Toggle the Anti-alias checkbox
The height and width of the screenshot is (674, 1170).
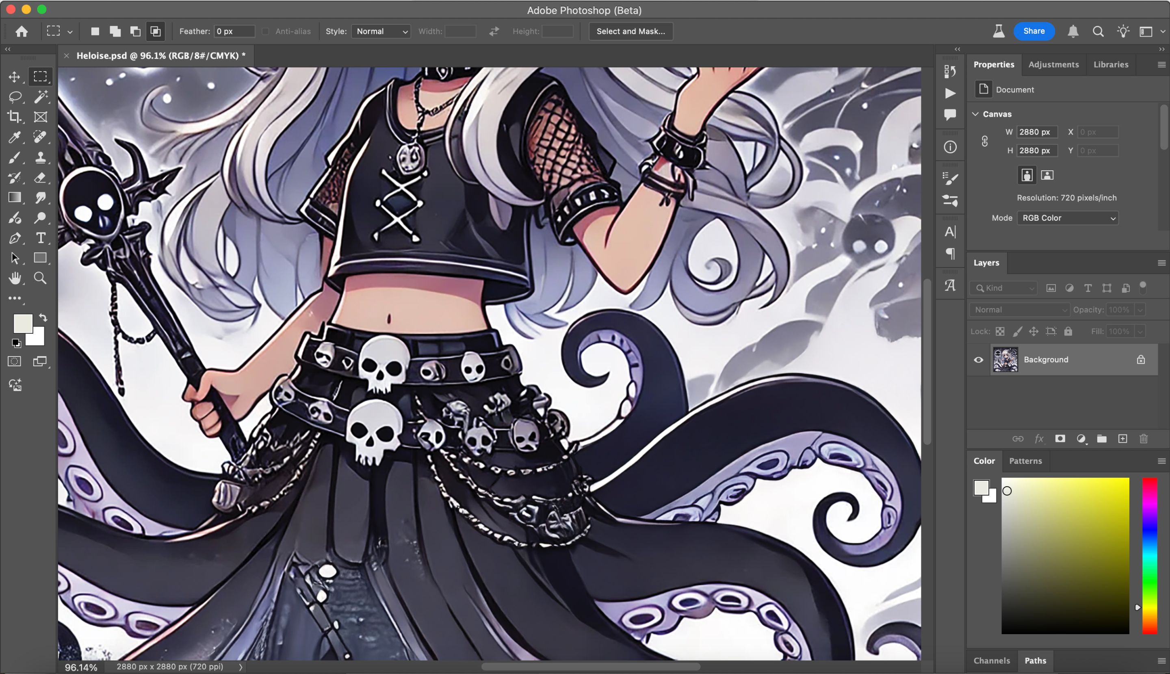click(266, 31)
